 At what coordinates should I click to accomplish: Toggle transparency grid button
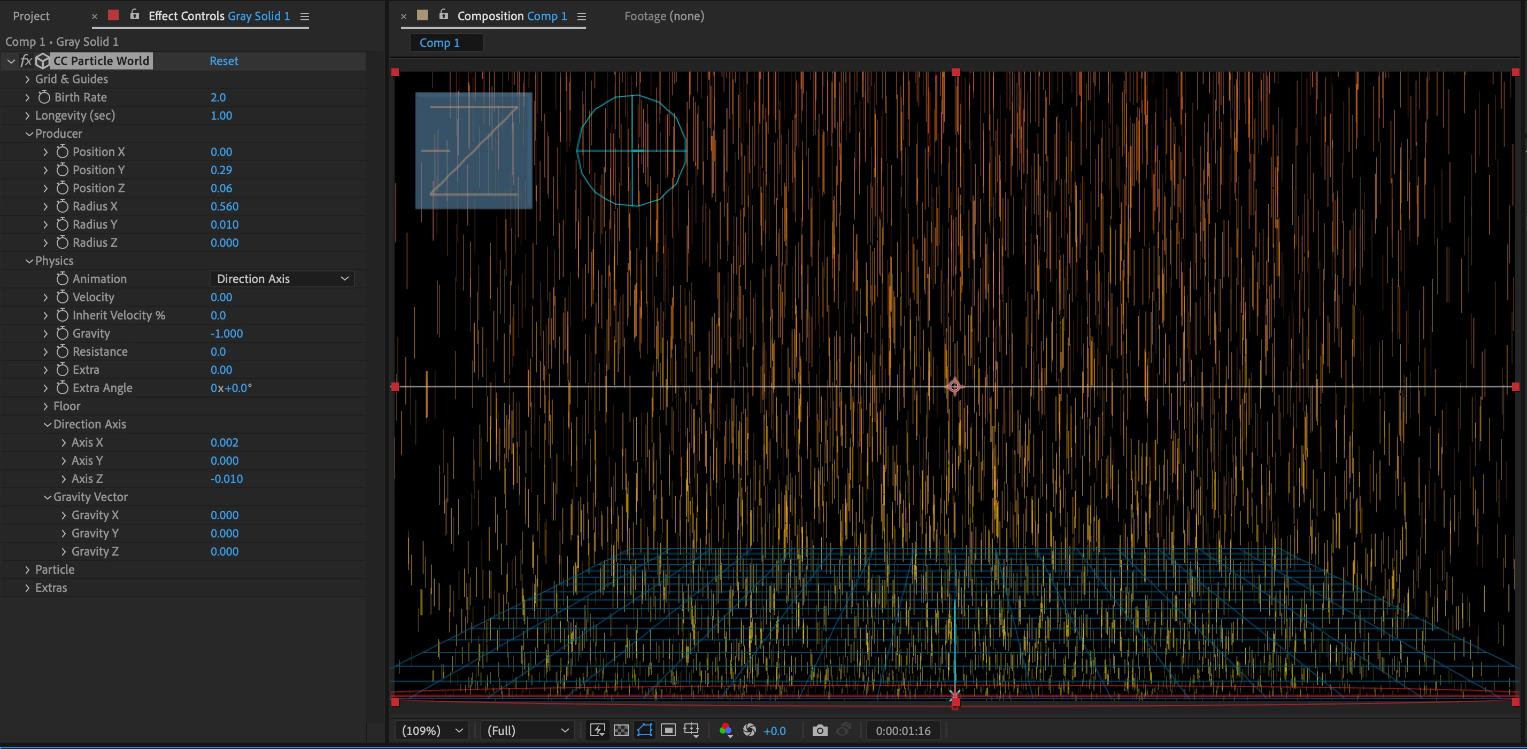click(621, 730)
